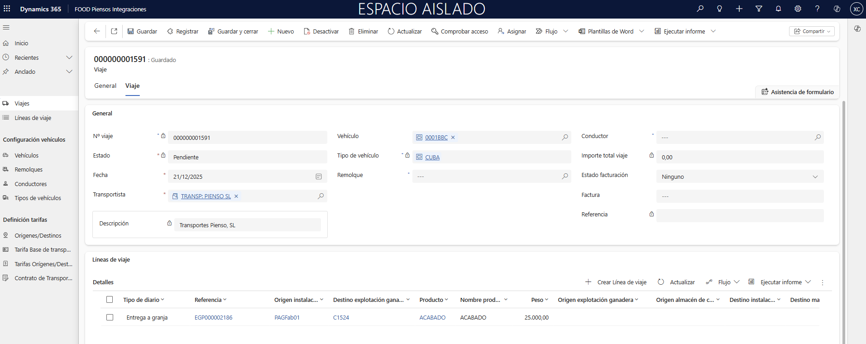This screenshot has width=866, height=344.
Task: Click the search magnifier in top bar
Action: [x=700, y=9]
